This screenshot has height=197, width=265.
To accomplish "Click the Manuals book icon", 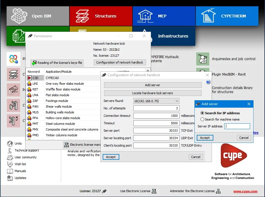I will point(10,171).
